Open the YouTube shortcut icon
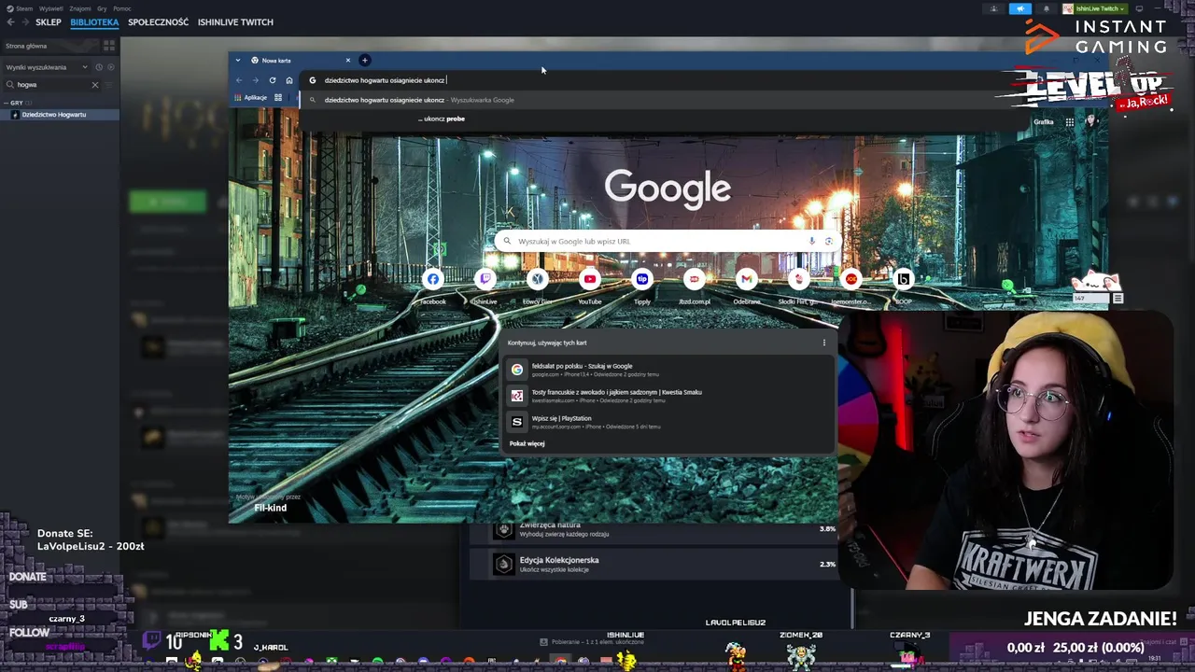This screenshot has height=672, width=1195. coord(590,279)
